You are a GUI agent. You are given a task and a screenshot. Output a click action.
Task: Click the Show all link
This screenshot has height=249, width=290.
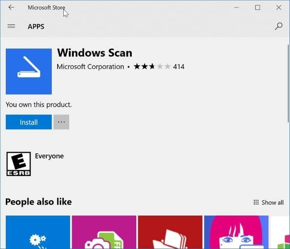pos(268,202)
